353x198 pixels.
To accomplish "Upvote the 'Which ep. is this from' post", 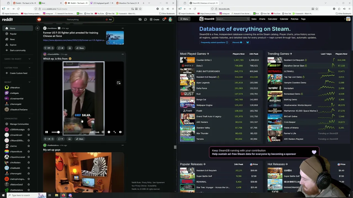I will (45, 139).
